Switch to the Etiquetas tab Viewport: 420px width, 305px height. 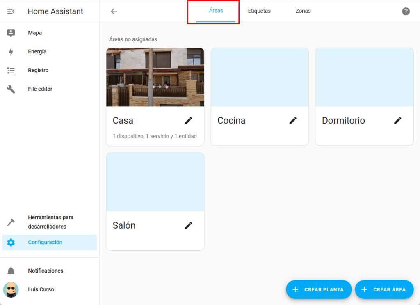259,11
